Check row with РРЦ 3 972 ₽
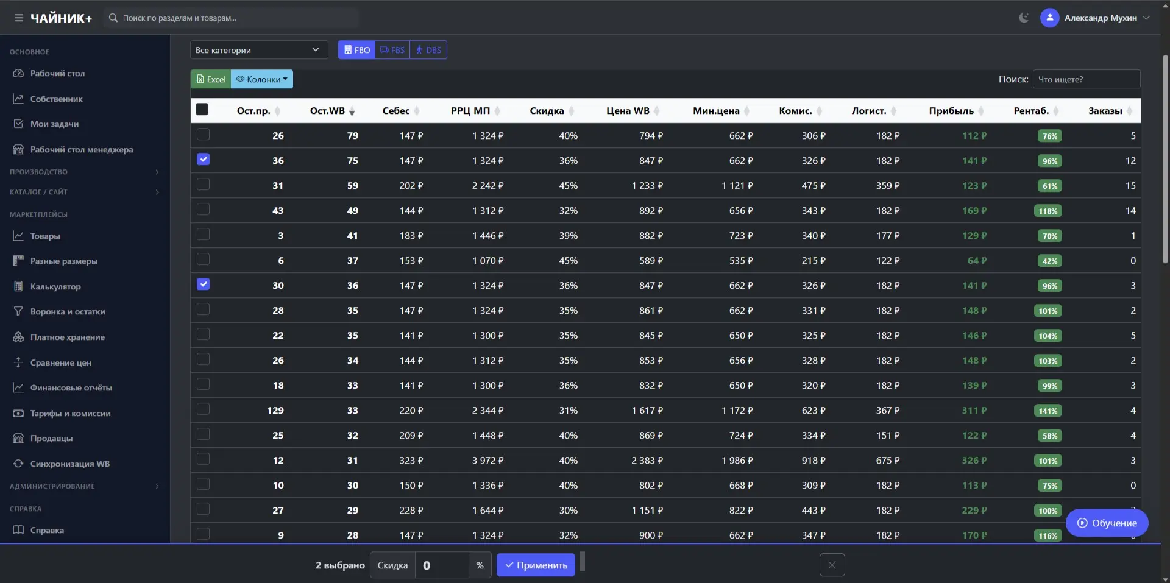 pos(204,459)
